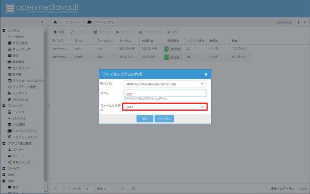Collapse the システム tree section
The width and height of the screenshot is (310, 194).
pos(4,30)
